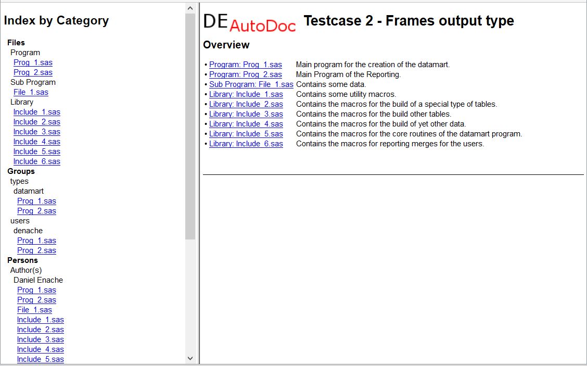Click the index pane vertical scrollbar thumb
This screenshot has width=587, height=366.
[190, 125]
